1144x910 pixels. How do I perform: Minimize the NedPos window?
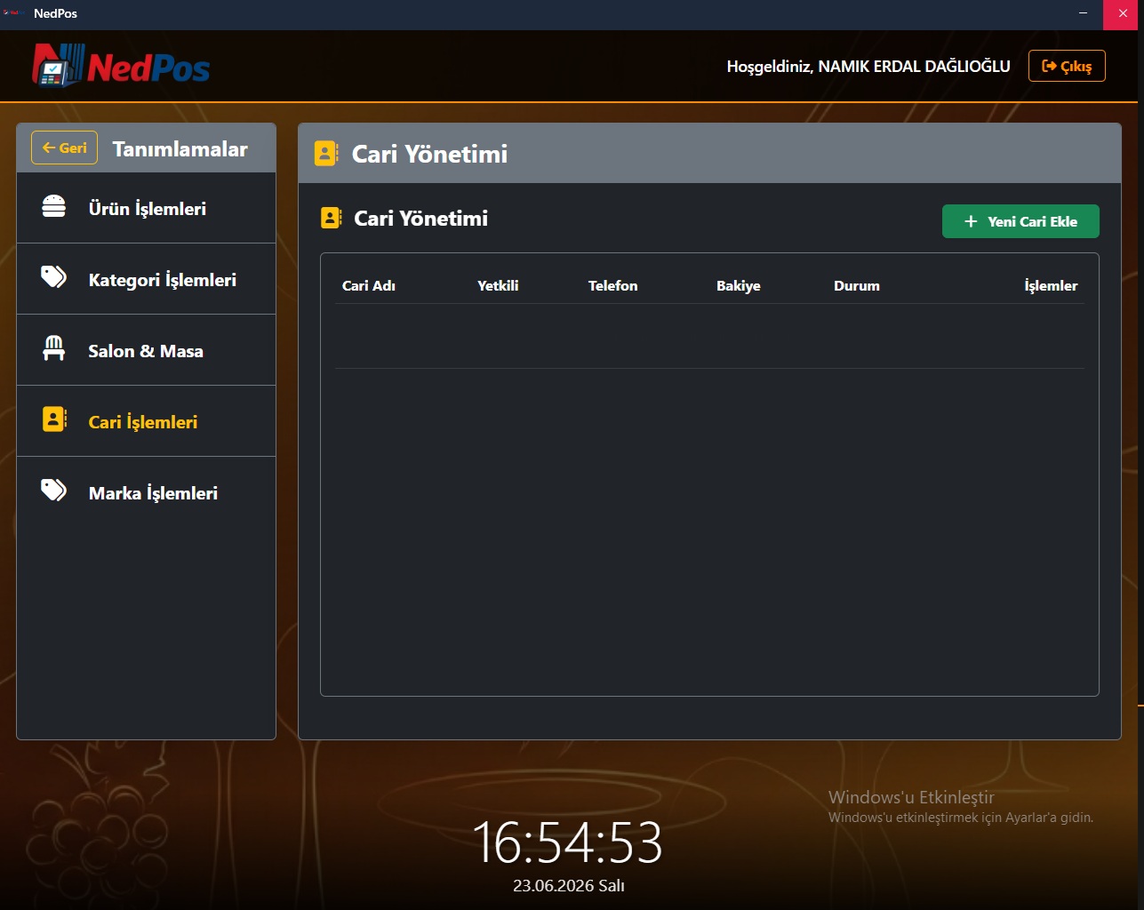(x=1083, y=13)
